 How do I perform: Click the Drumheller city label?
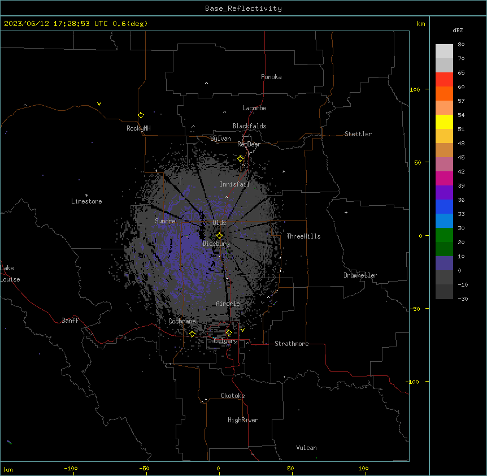click(x=360, y=275)
